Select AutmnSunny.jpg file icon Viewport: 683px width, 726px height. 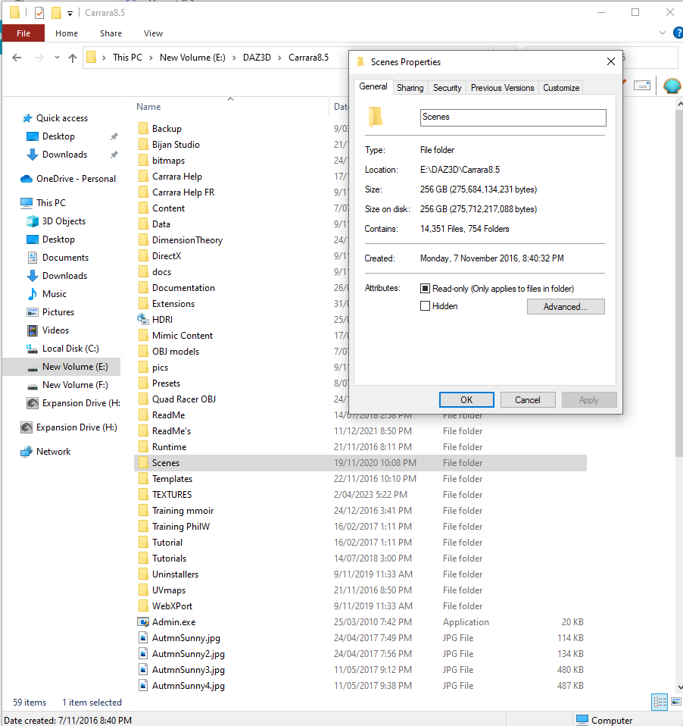(x=143, y=637)
